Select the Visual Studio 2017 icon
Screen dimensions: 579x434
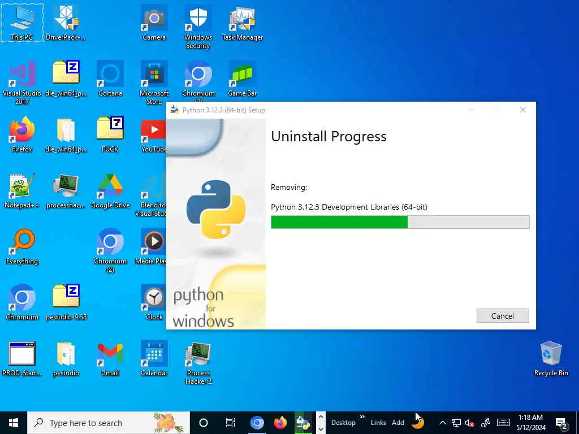tap(22, 83)
